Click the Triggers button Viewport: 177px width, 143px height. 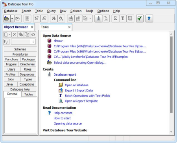(x=11, y=64)
